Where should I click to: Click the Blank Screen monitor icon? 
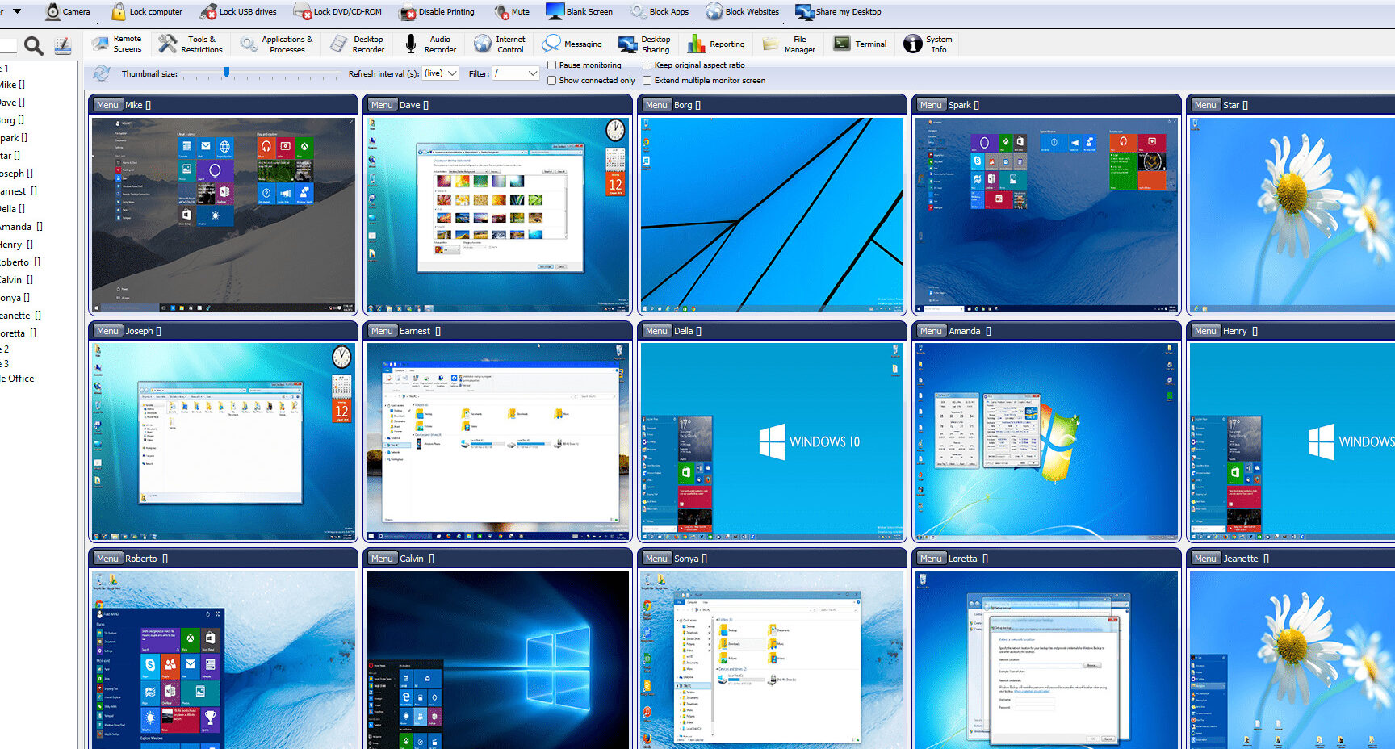tap(555, 11)
